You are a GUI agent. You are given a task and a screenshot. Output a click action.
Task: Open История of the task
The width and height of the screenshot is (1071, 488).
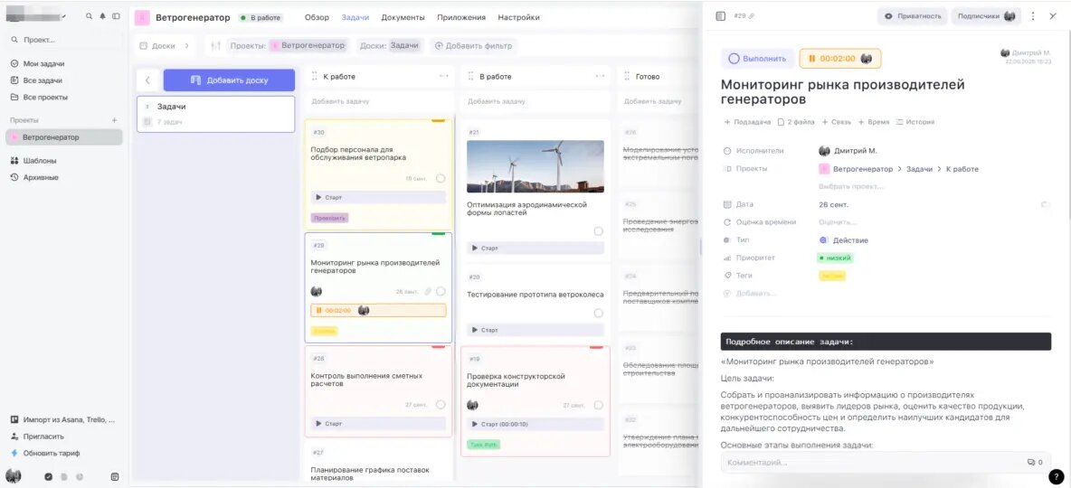point(915,122)
